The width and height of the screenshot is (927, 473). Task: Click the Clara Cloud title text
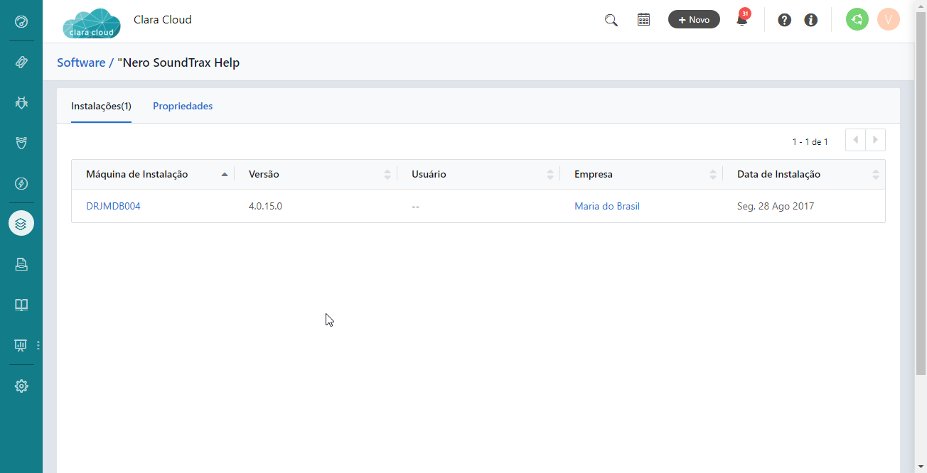tap(163, 20)
